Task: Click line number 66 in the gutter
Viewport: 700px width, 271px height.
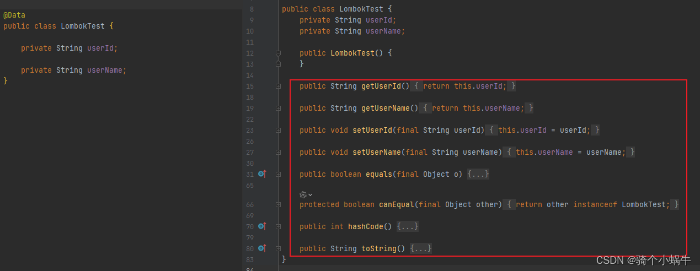Action: [249, 205]
